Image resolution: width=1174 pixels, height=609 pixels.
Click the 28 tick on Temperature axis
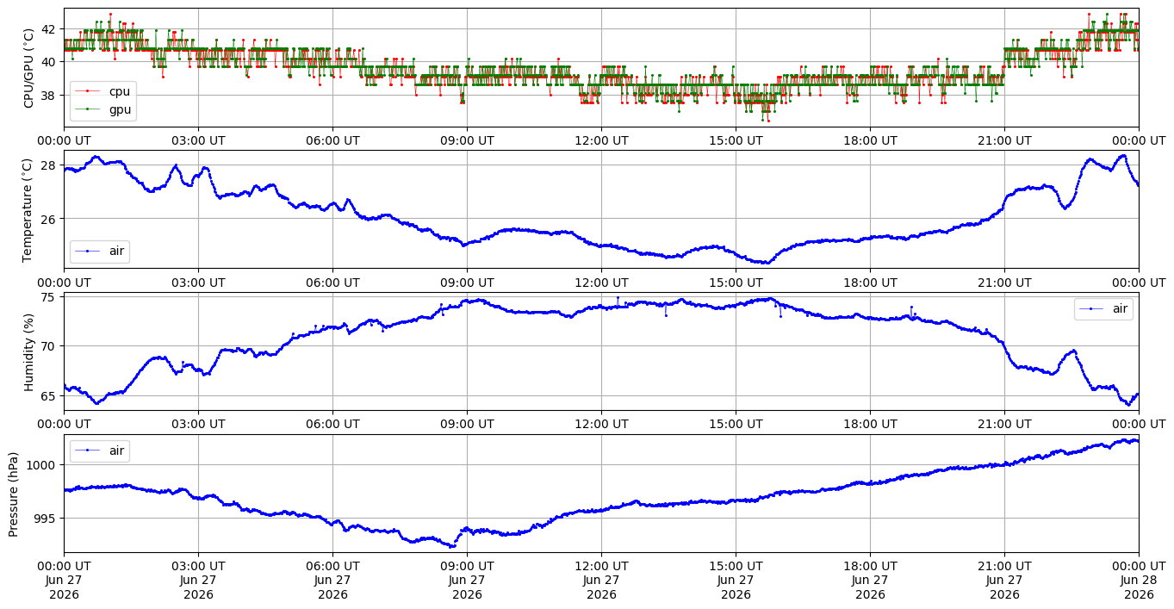[x=48, y=165]
